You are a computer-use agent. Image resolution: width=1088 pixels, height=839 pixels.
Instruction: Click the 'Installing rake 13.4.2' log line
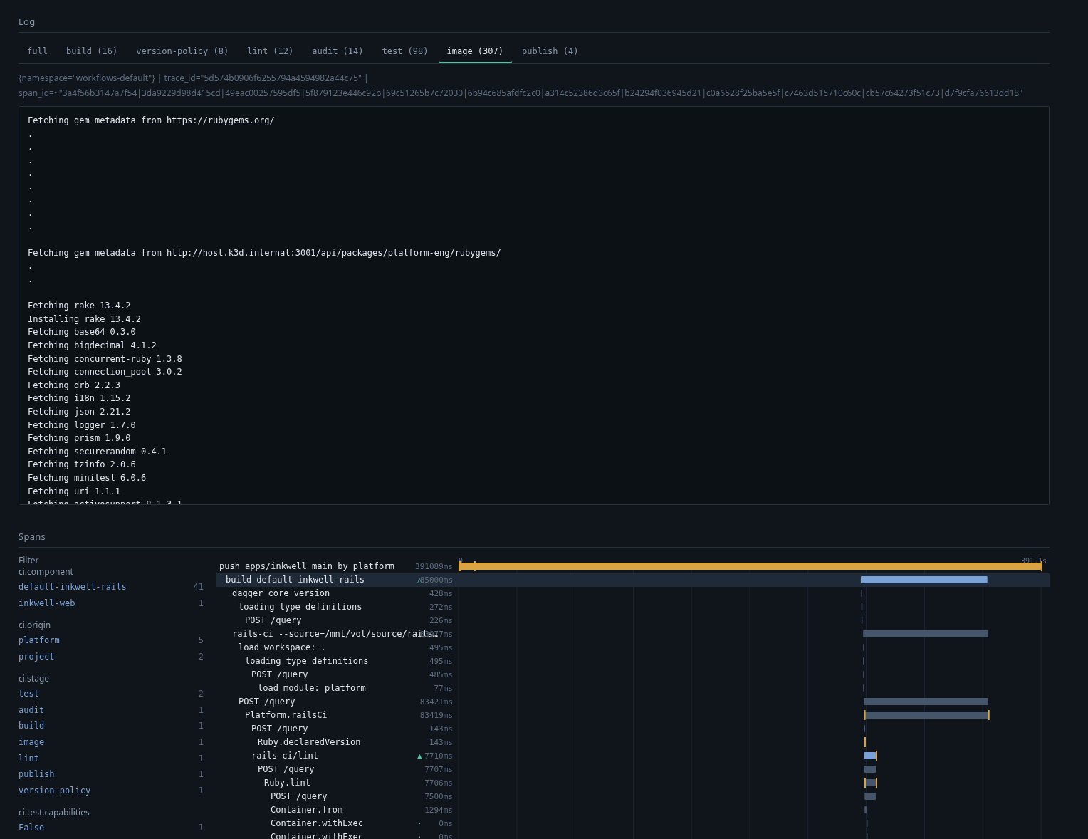[x=84, y=319]
